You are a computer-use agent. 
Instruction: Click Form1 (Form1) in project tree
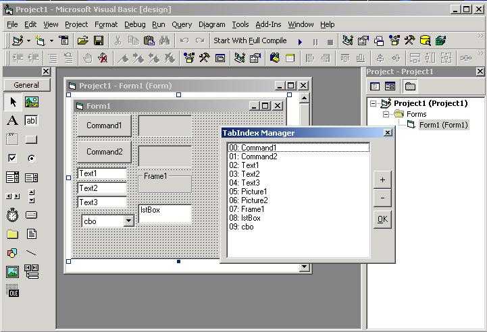[443, 125]
